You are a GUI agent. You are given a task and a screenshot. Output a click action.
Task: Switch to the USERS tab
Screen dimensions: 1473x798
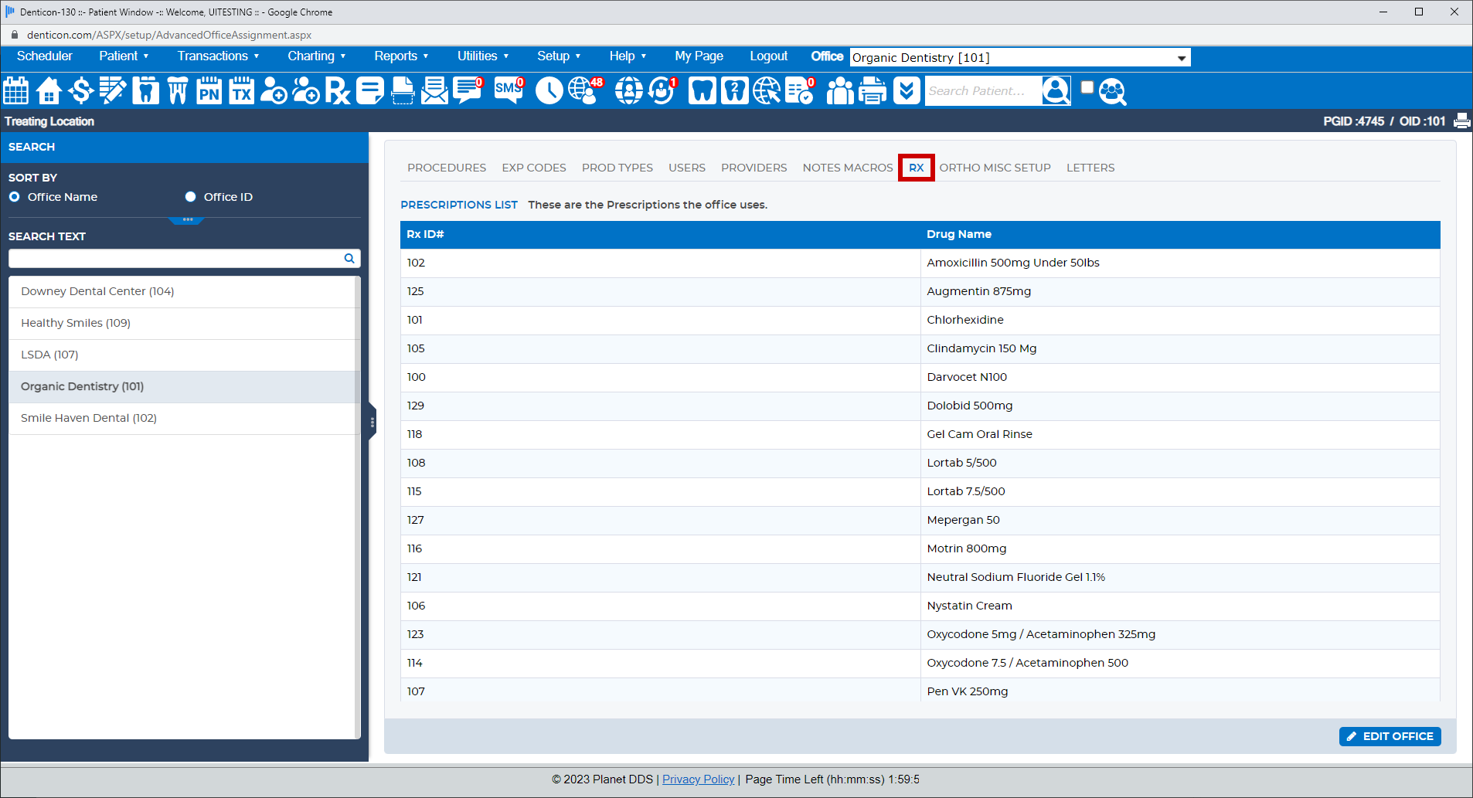point(687,168)
